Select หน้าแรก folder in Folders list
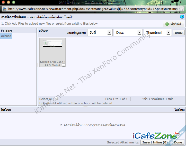 (6, 36)
